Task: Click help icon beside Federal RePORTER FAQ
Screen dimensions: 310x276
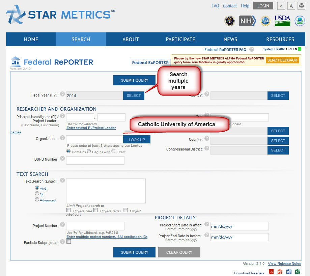Action: pos(252,49)
